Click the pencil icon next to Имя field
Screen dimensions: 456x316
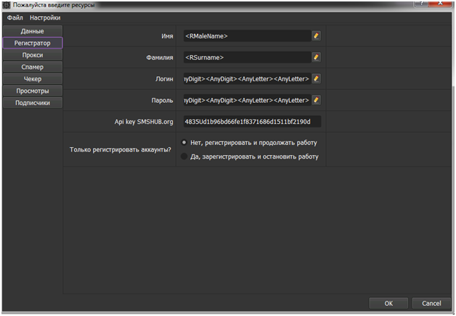[316, 35]
